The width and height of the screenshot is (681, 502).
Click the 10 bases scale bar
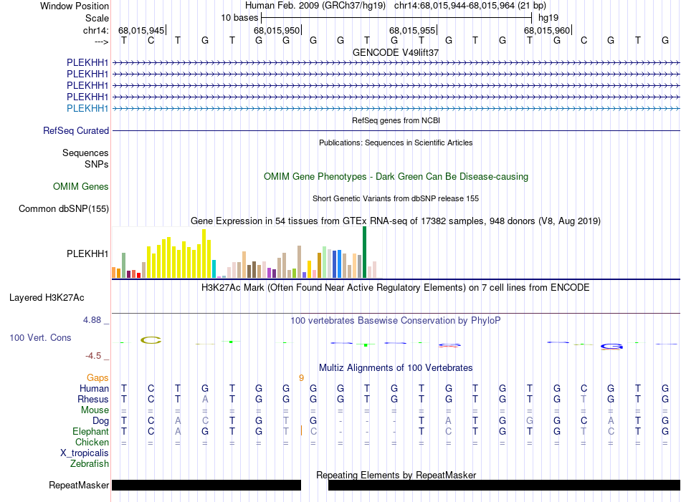[397, 16]
